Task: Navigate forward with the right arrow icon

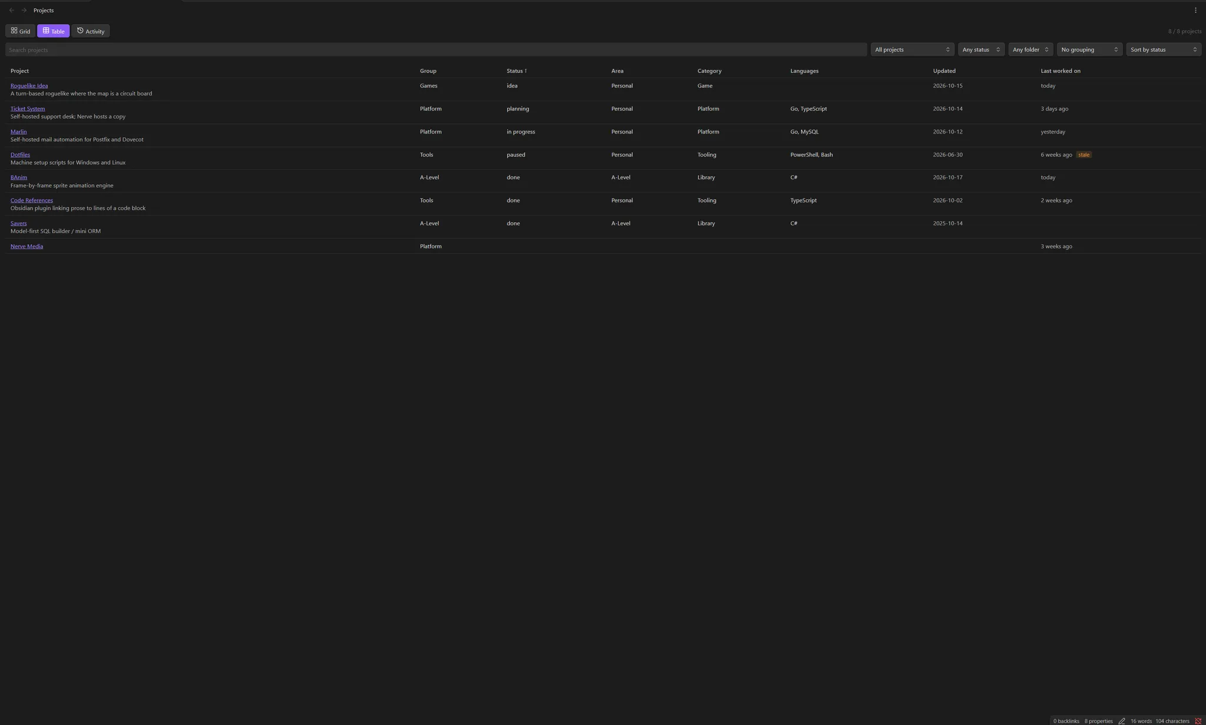Action: [x=24, y=10]
